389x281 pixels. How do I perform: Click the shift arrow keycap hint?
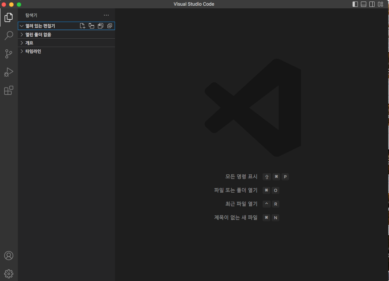(267, 177)
